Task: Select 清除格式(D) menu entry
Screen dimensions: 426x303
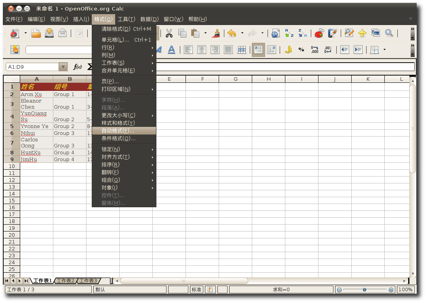Action: tap(124, 29)
